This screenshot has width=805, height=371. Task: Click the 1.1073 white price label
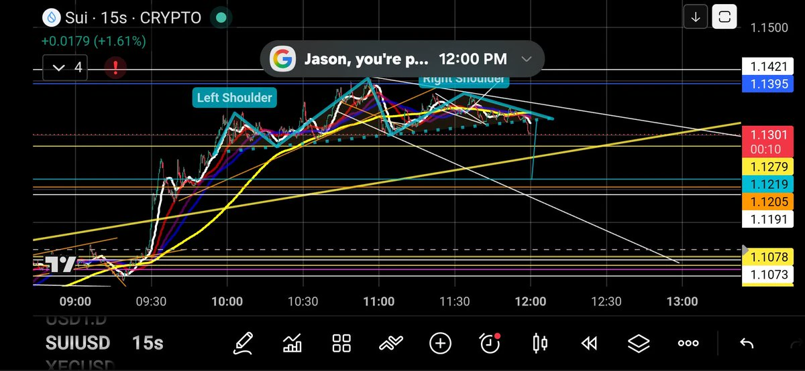[x=769, y=275]
